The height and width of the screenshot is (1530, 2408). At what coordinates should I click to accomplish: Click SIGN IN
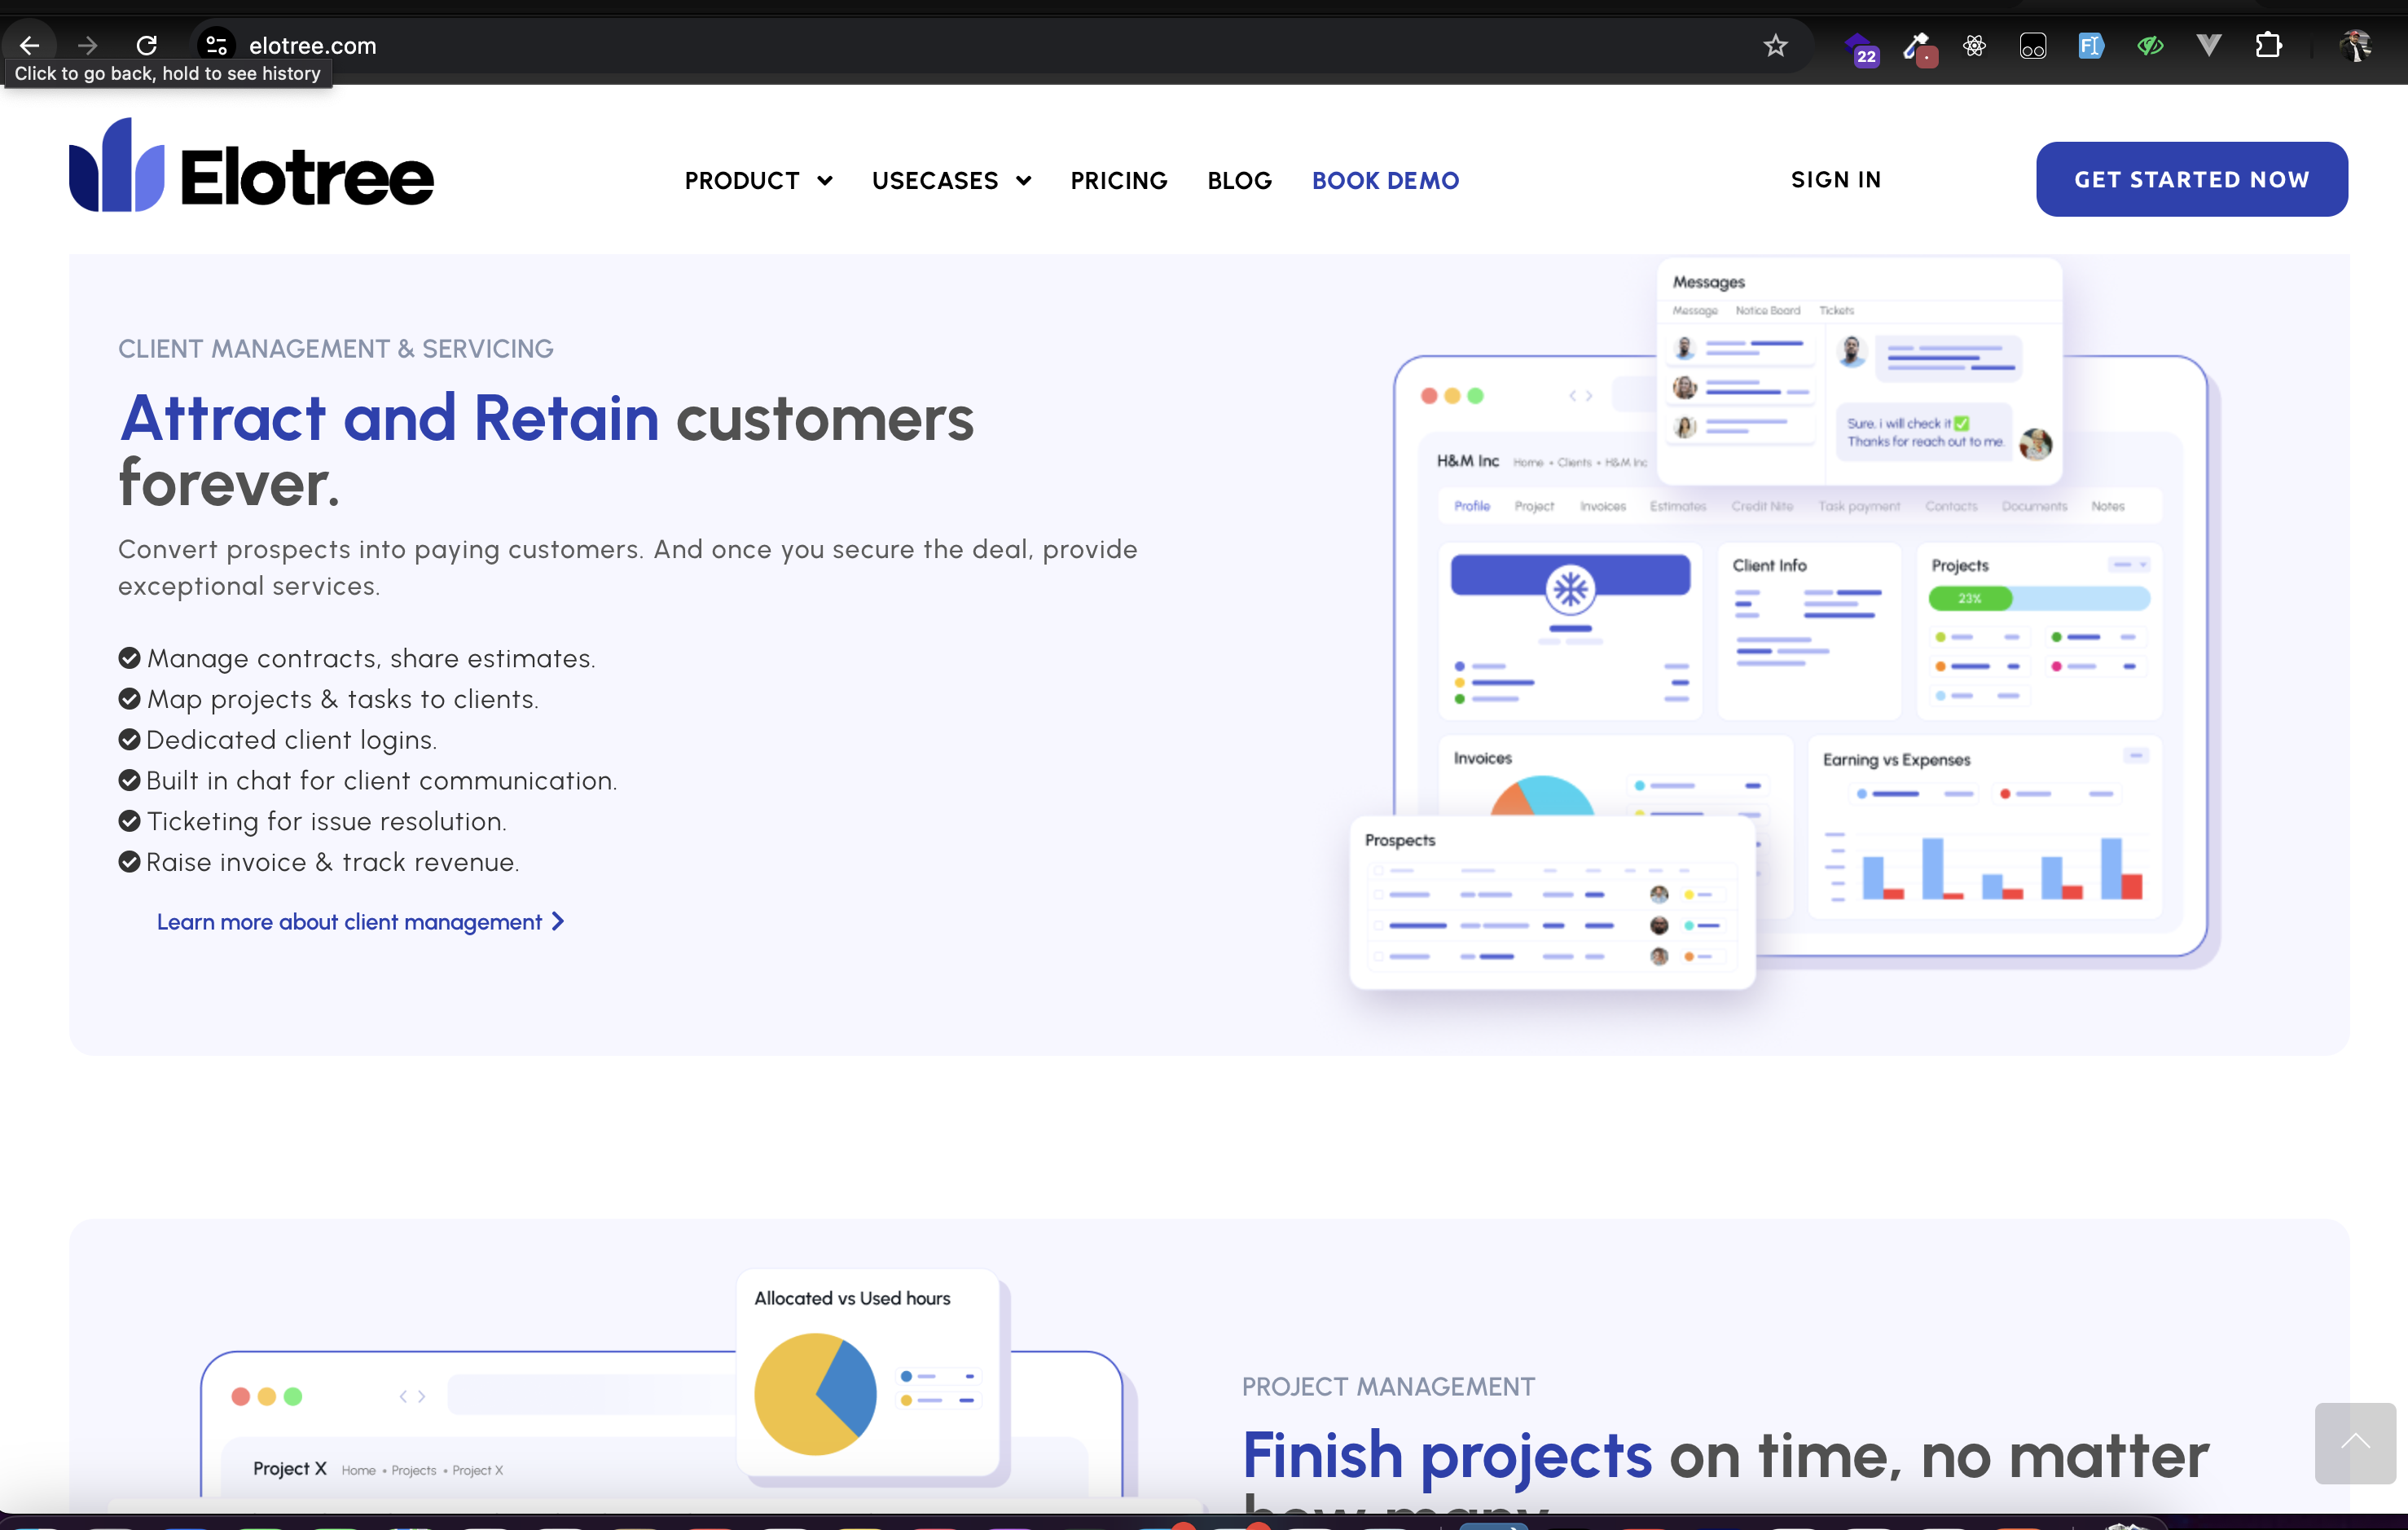[1836, 179]
